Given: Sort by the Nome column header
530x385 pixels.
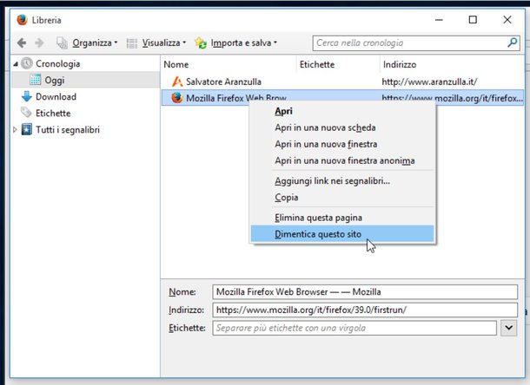Looking at the screenshot, I should tap(229, 64).
